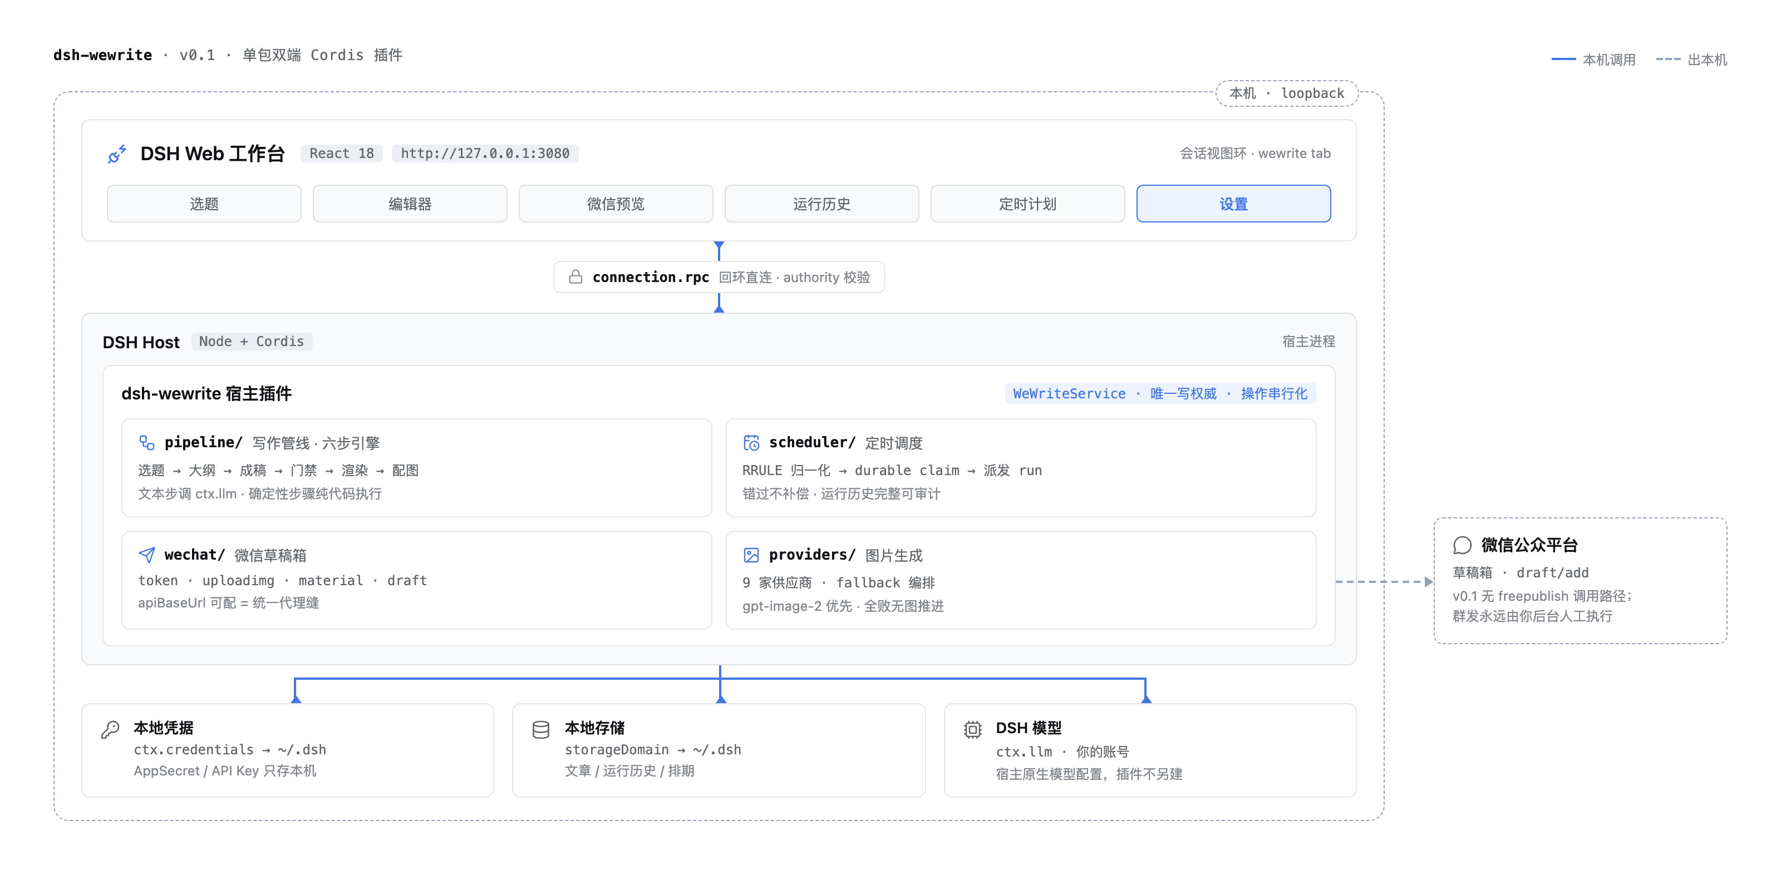Screen dimensions: 1781x870
Task: Click the key icon of 本地凭据
Action: [x=111, y=729]
